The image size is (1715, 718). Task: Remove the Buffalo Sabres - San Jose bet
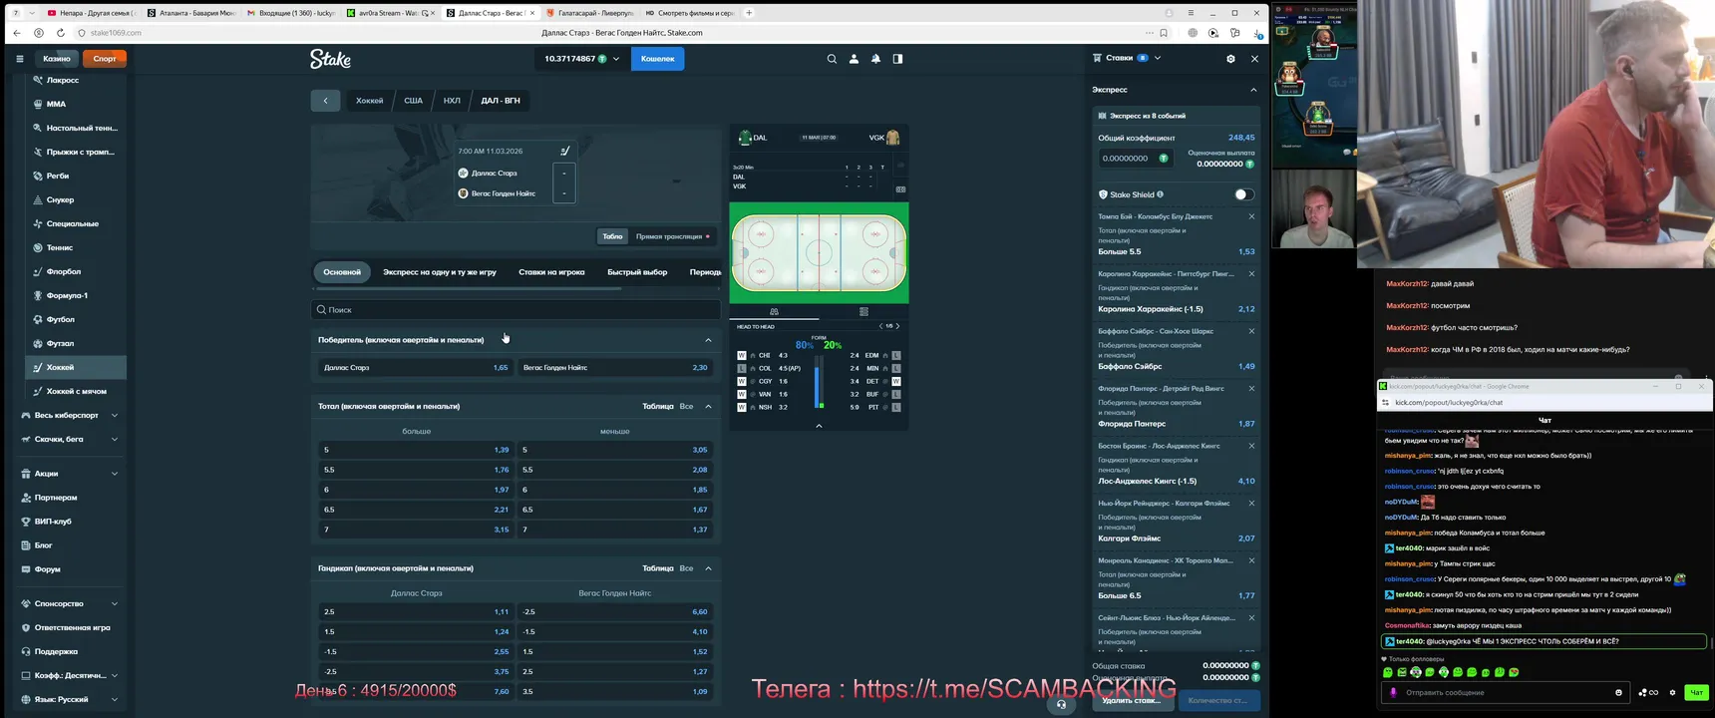[x=1251, y=331]
